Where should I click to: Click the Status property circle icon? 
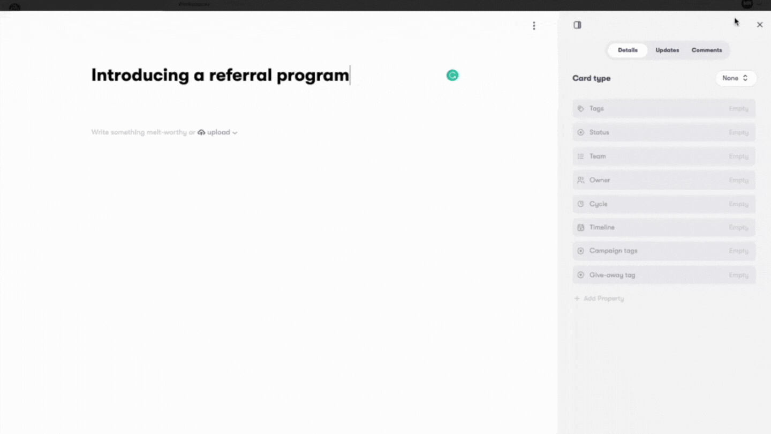pos(580,132)
